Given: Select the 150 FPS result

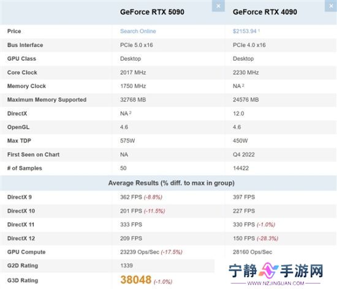Looking at the screenshot, I should click(x=244, y=238).
